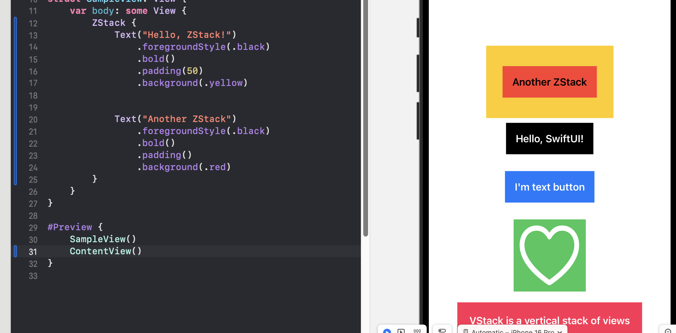Screen dimensions: 676x333
Task: Place cursor on ContentView() line 31
Action: point(106,251)
